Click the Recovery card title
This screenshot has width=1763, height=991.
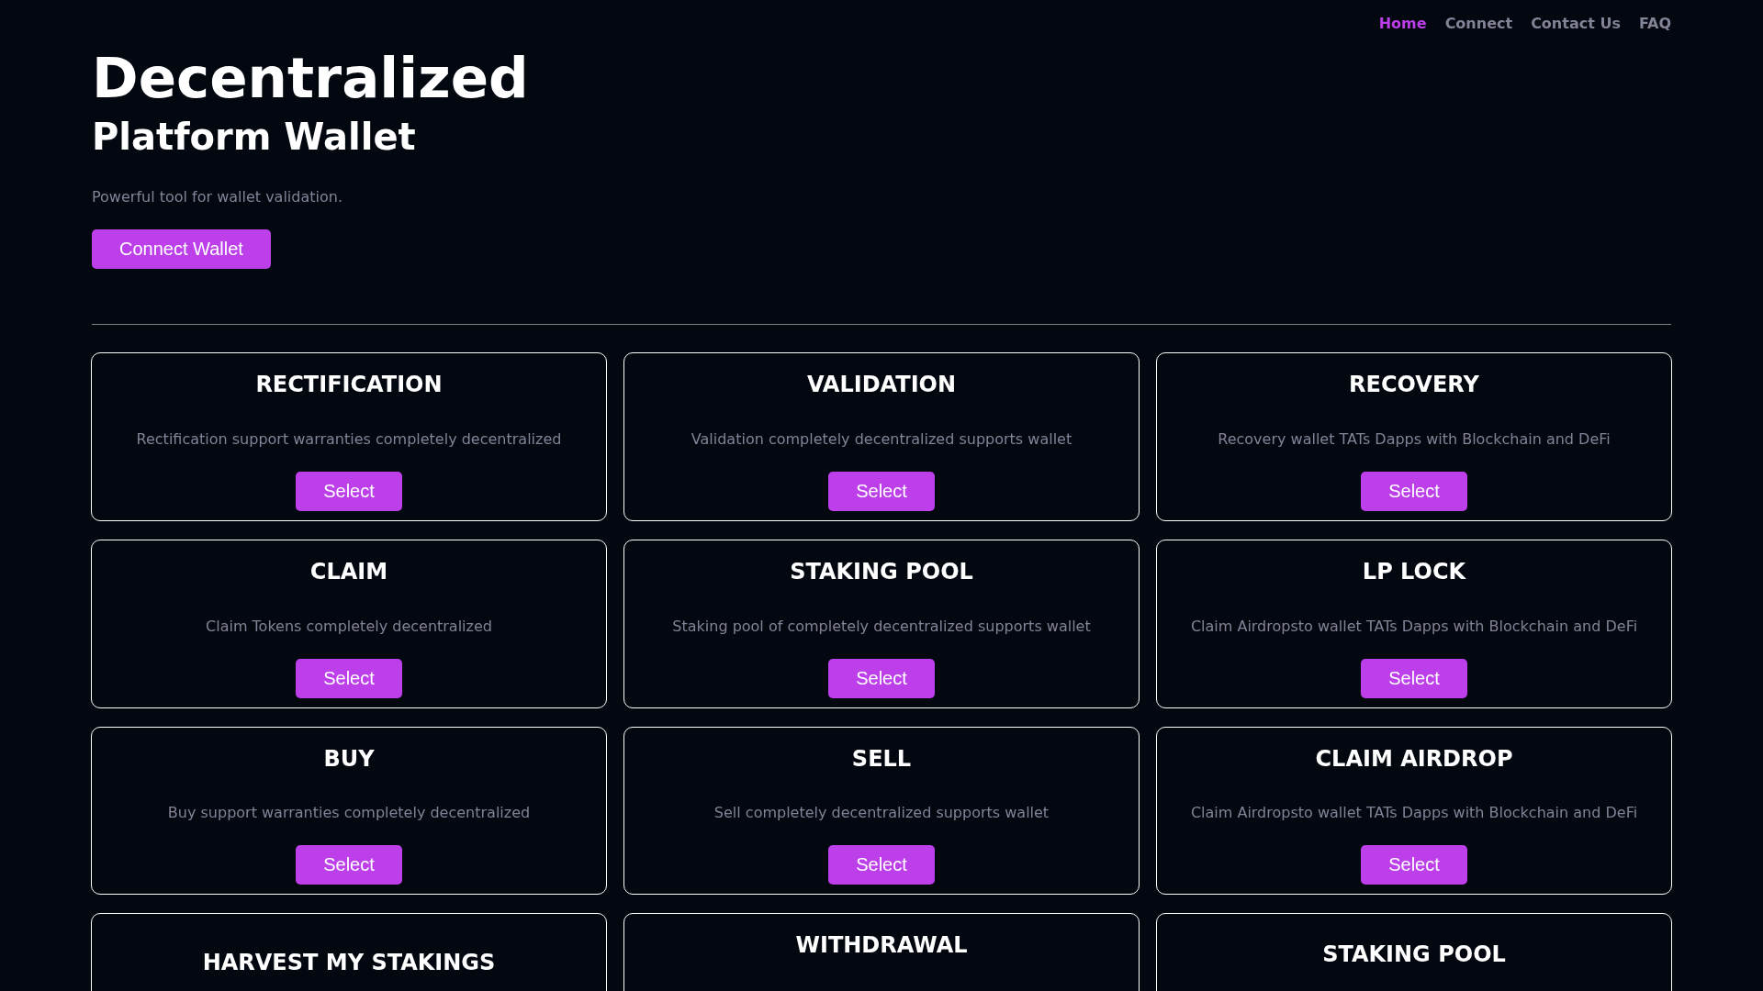click(1413, 384)
